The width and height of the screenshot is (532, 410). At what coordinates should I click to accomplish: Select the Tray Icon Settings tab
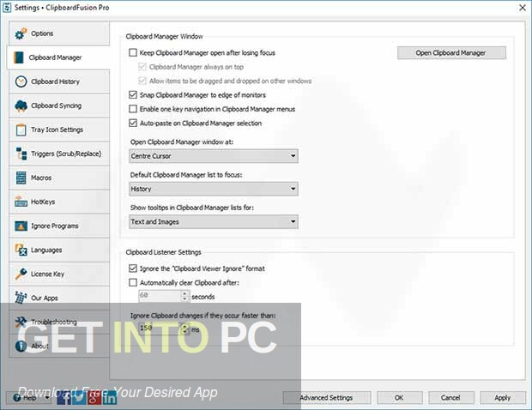coord(59,130)
